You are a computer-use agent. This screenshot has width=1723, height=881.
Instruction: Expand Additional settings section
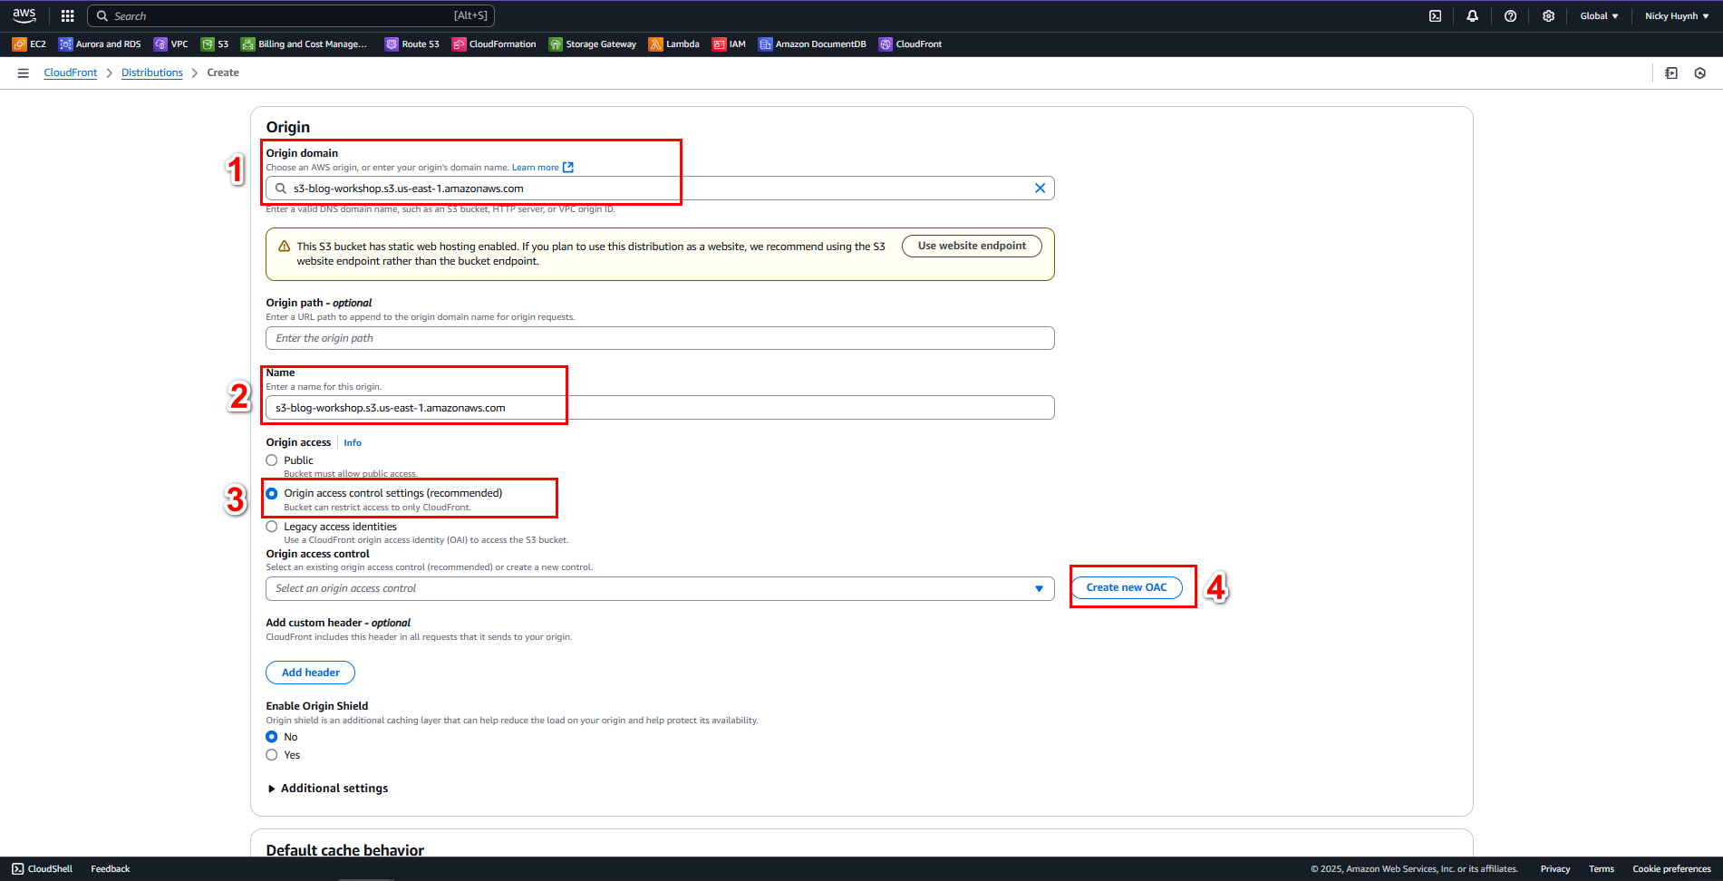(328, 789)
